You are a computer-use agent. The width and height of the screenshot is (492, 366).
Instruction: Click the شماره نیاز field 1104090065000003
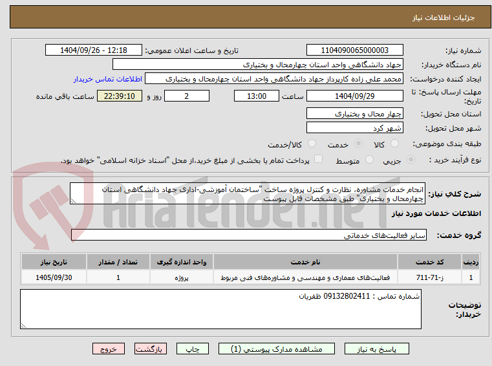coord(354,50)
